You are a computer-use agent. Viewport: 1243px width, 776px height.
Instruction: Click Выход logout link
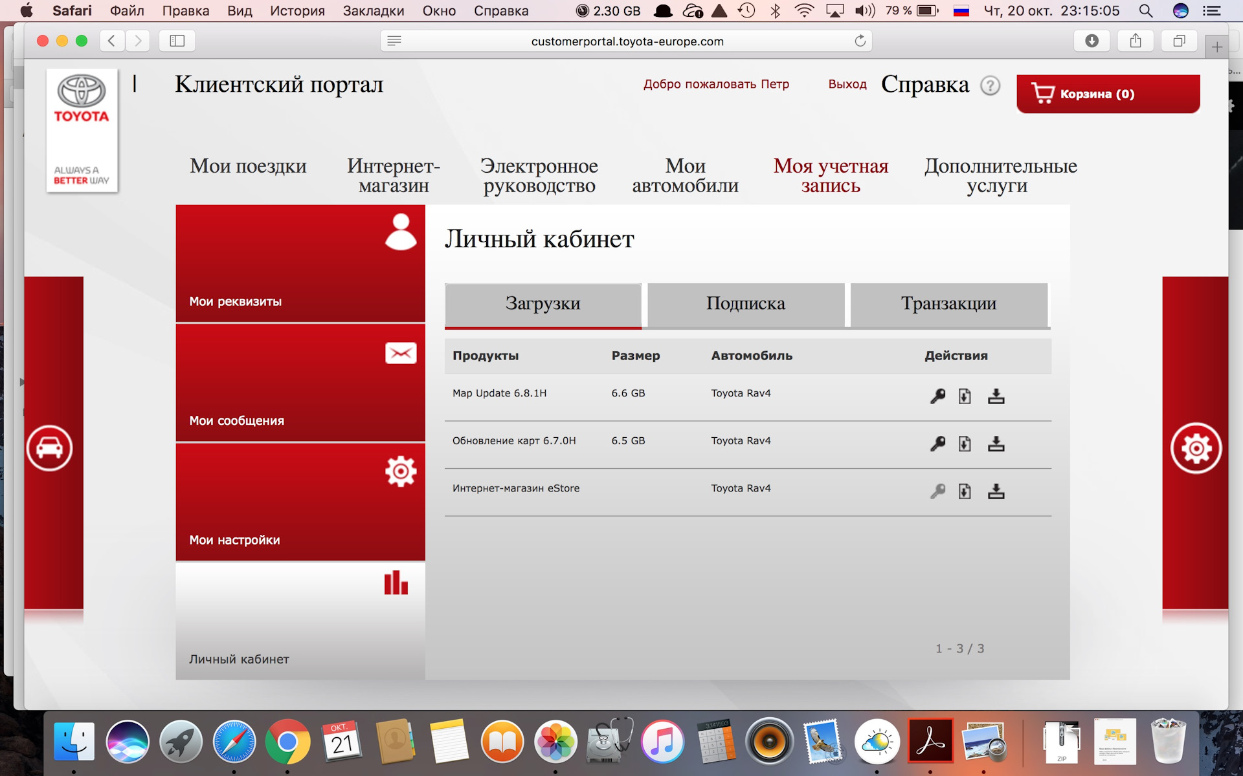[847, 84]
